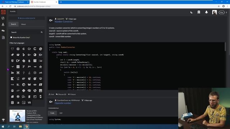Filter by Swift bird icon
This screenshot has width=230, height=129.
tap(18, 103)
